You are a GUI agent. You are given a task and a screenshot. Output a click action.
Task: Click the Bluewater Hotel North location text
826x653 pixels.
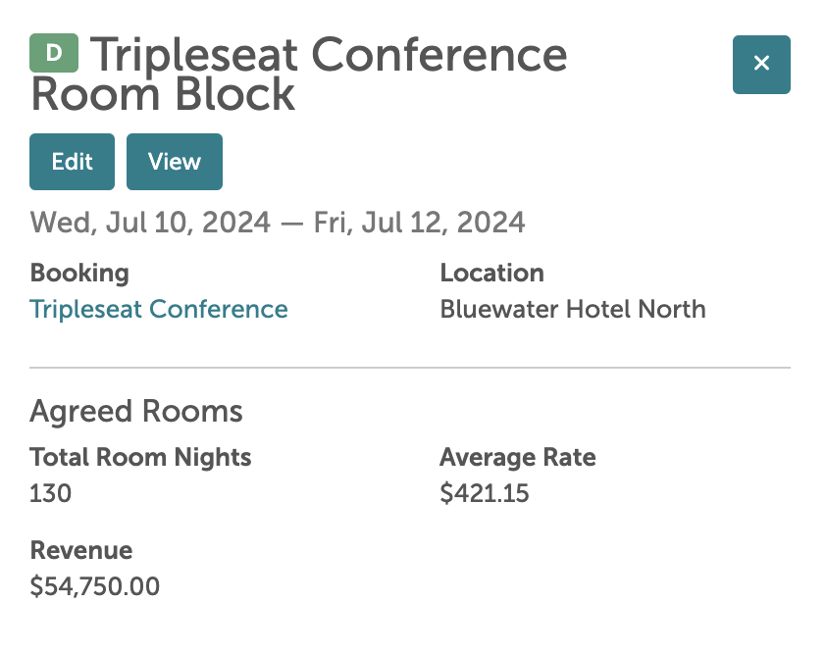pos(572,310)
